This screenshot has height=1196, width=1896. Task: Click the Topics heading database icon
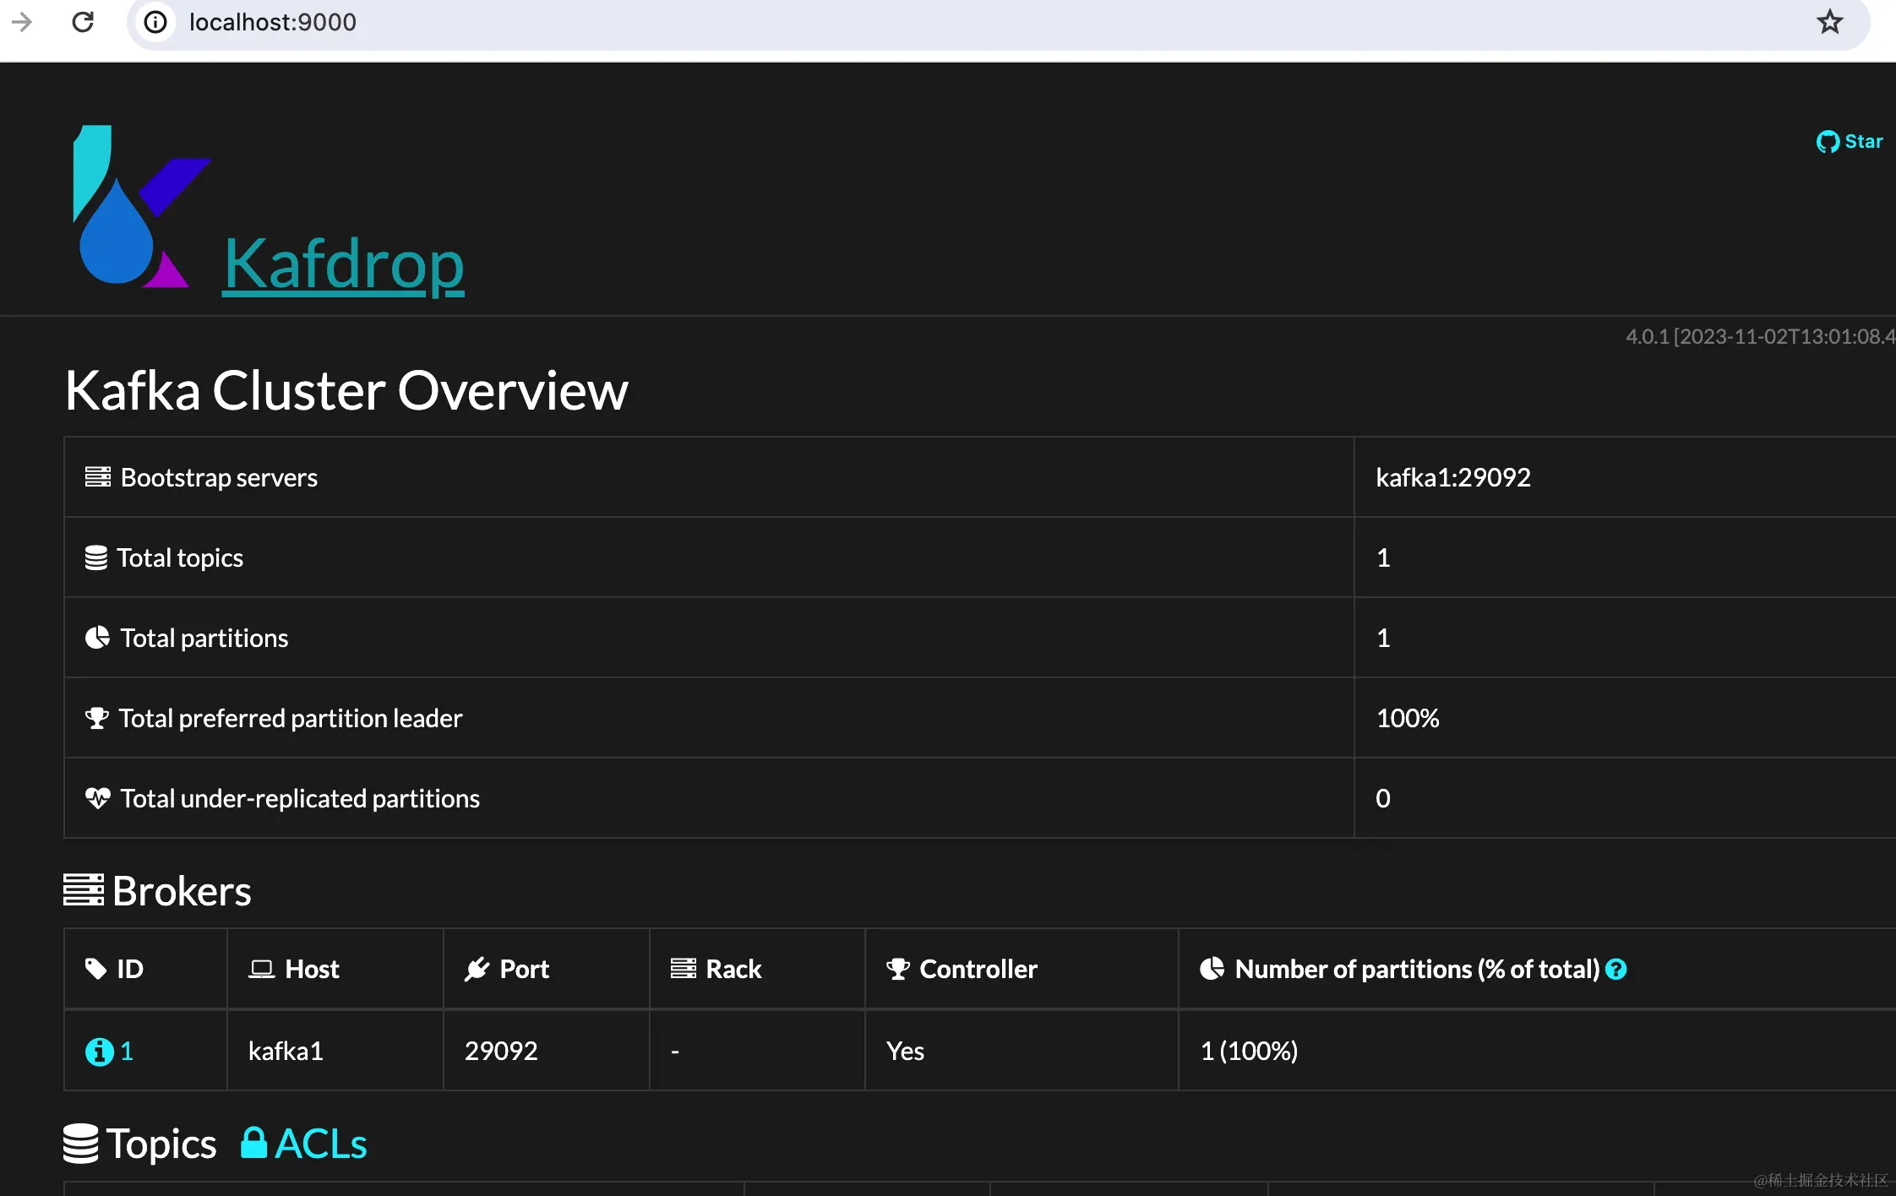coord(81,1144)
